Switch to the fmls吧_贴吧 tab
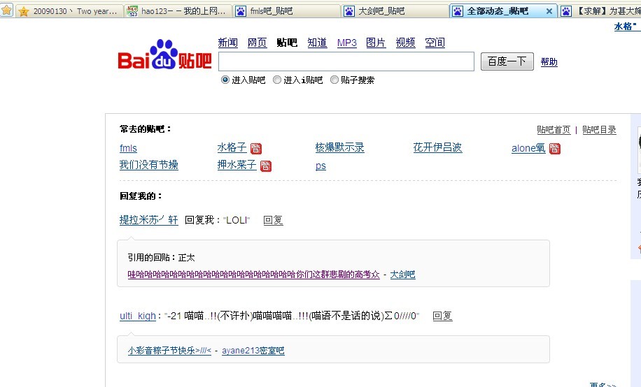The image size is (641, 387). [286, 11]
